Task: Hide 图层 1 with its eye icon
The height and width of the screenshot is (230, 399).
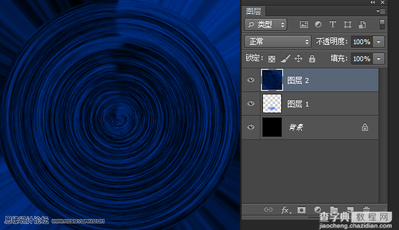Action: click(x=251, y=103)
